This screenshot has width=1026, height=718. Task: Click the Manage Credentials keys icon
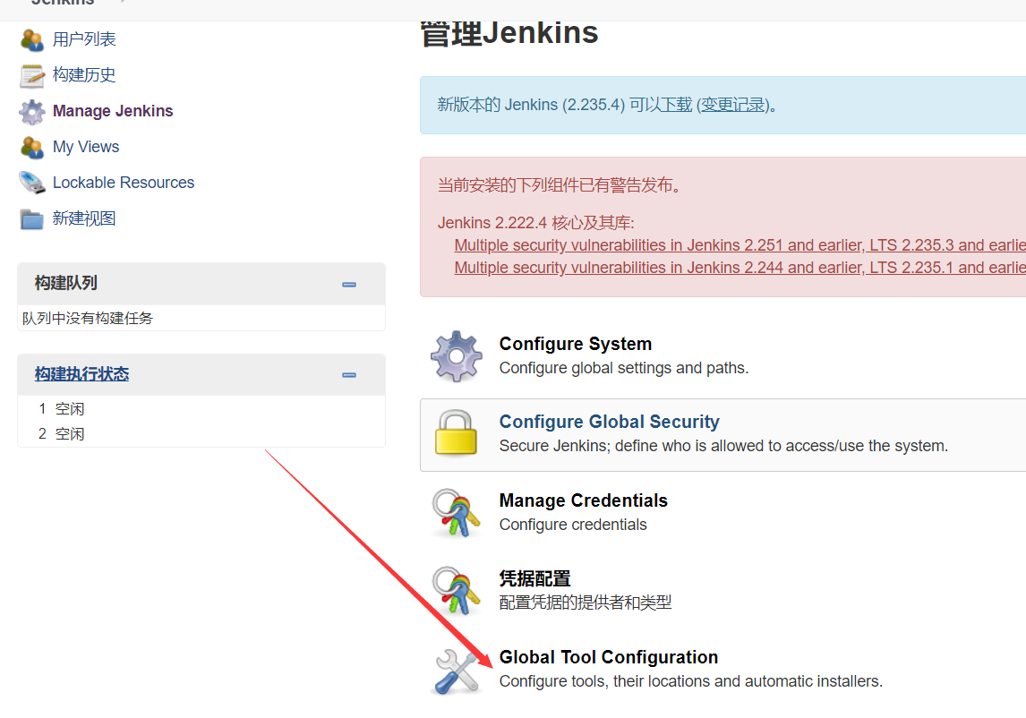pyautogui.click(x=456, y=512)
